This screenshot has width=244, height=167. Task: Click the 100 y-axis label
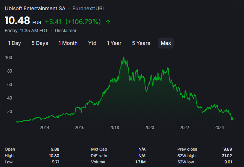point(8,58)
